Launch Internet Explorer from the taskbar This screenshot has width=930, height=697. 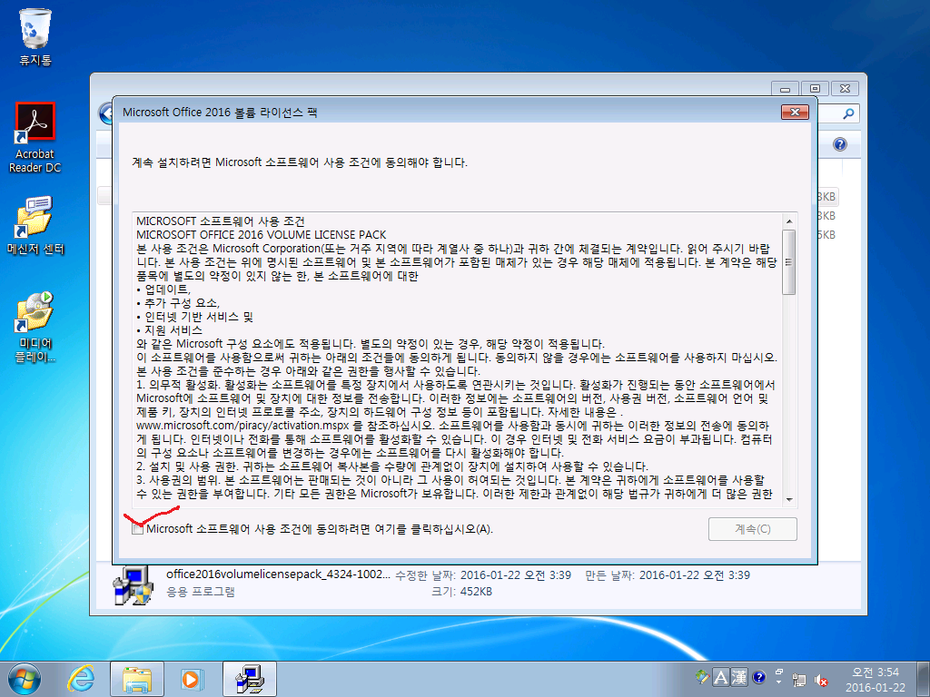click(x=81, y=679)
